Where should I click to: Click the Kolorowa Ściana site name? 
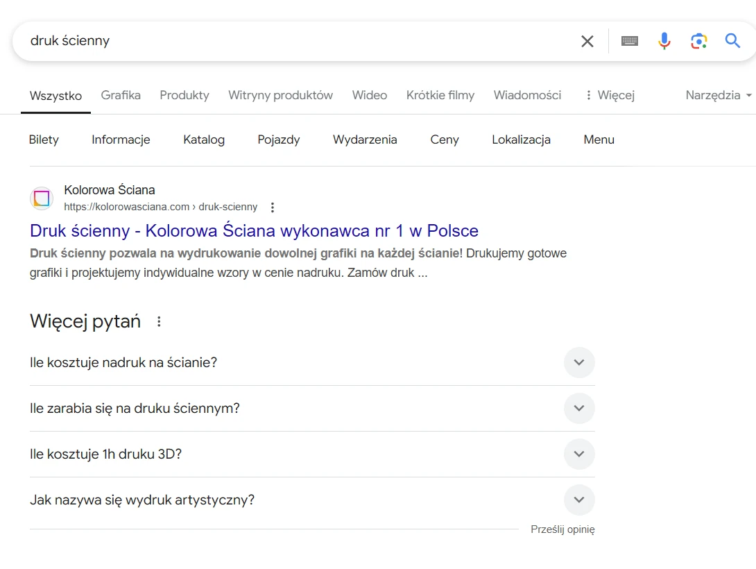click(x=110, y=190)
